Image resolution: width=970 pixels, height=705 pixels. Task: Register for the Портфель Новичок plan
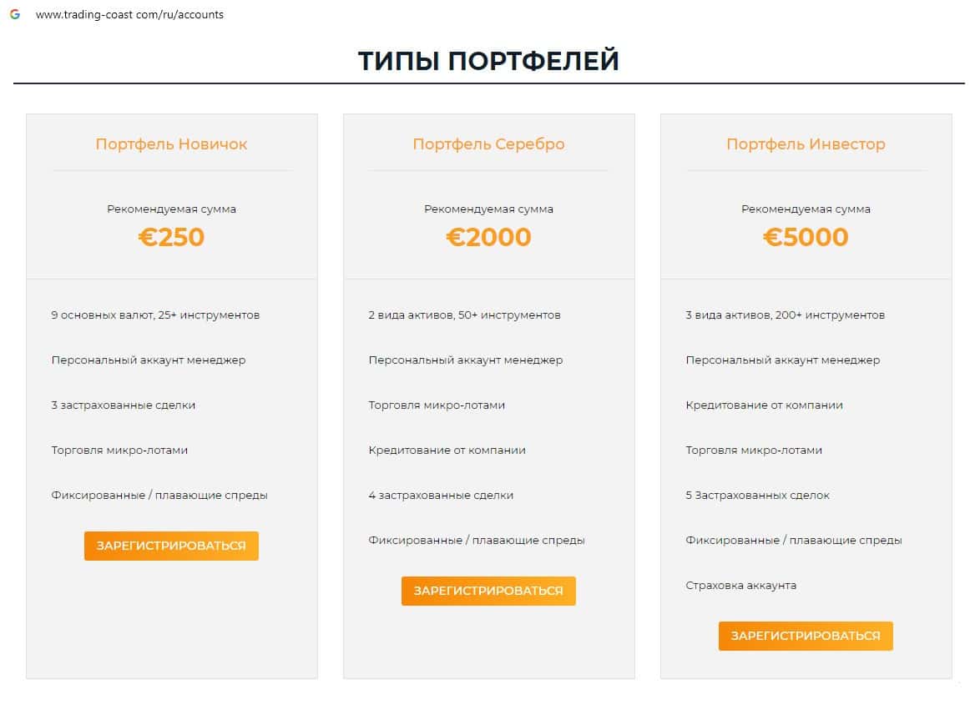pyautogui.click(x=171, y=546)
